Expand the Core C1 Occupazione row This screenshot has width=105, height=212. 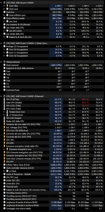(x=4, y=52)
